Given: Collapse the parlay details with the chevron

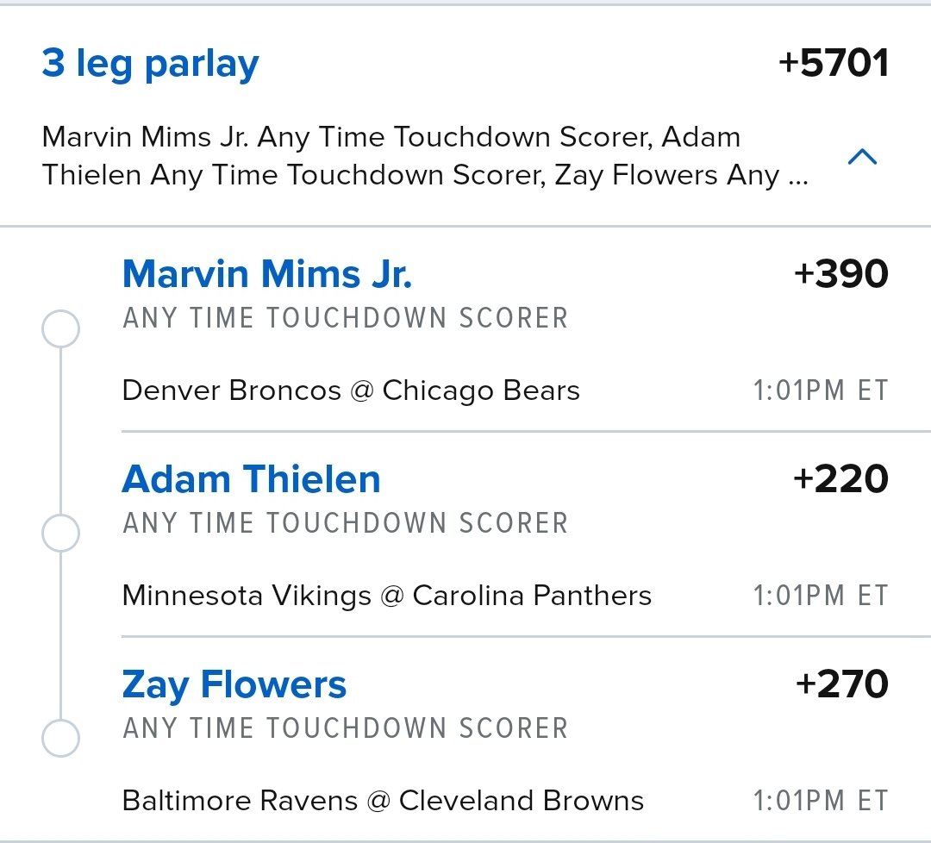Looking at the screenshot, I should pos(862,157).
